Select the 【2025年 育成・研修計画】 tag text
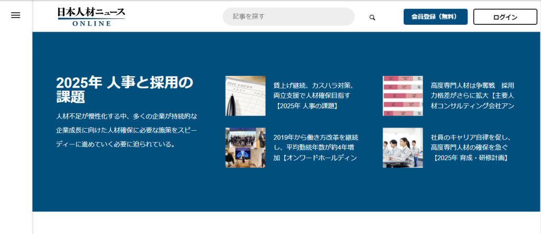This screenshot has height=234, width=541. click(470, 158)
